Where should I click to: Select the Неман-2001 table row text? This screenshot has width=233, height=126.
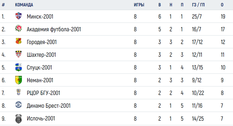tap(116, 80)
